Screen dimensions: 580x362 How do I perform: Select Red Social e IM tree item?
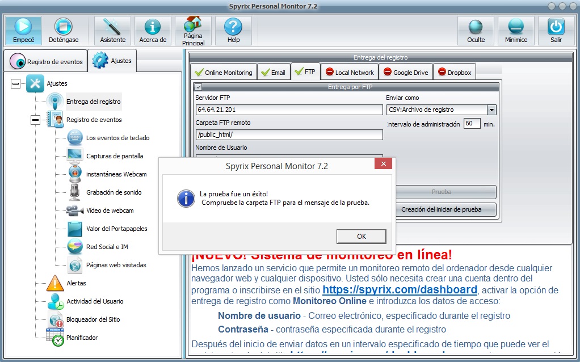107,247
